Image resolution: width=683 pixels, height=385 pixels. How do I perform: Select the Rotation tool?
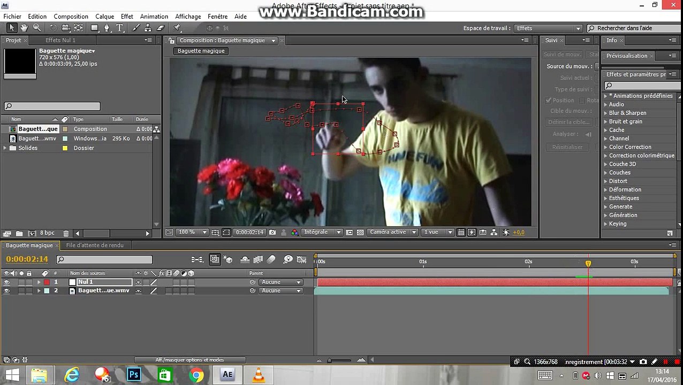pos(54,28)
